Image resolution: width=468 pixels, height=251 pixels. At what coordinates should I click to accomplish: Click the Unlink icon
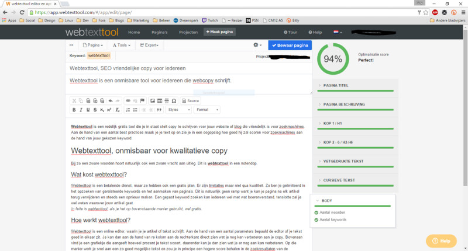(x=135, y=100)
